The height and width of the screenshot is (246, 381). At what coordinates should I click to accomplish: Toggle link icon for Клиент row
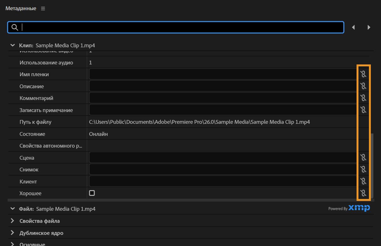point(364,181)
